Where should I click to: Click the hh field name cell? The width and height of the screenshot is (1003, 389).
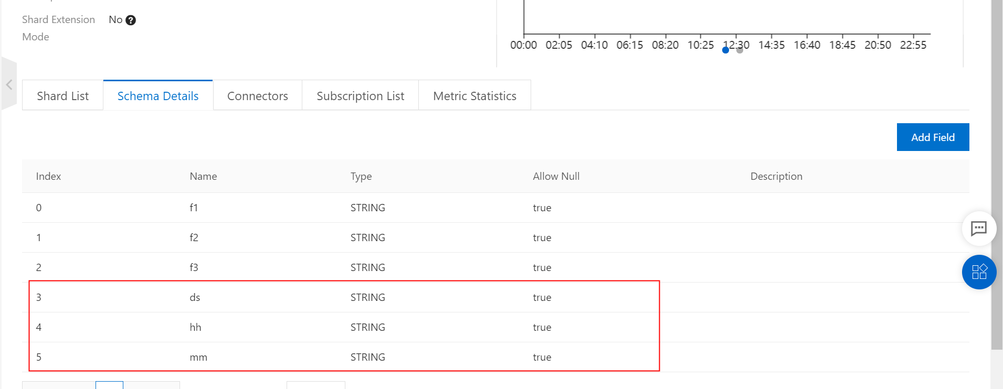[195, 328]
